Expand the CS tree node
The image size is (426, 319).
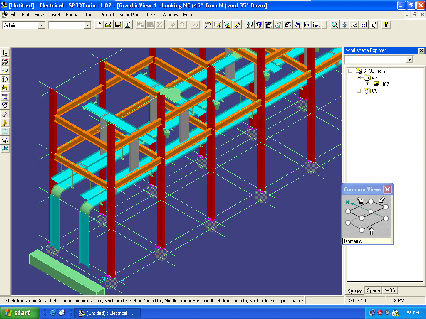coord(359,91)
